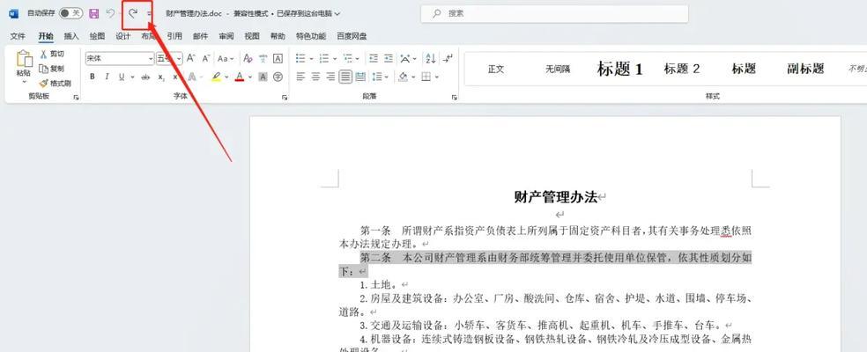Click the Distributed alignment icon
The image size is (867, 352).
(360, 77)
